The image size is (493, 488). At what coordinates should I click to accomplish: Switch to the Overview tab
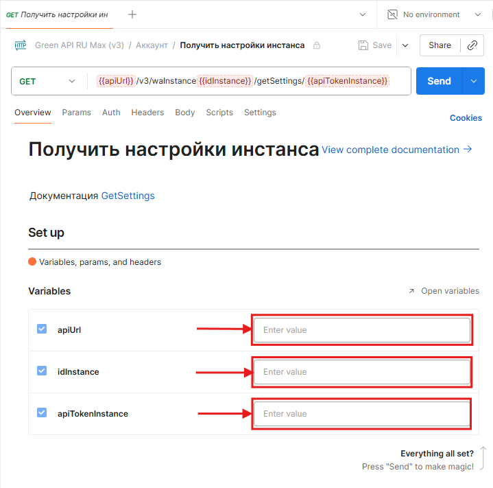point(33,113)
